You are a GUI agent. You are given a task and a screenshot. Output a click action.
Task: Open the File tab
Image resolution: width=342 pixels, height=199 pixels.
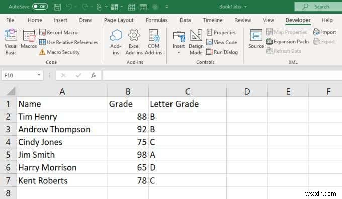click(x=10, y=20)
